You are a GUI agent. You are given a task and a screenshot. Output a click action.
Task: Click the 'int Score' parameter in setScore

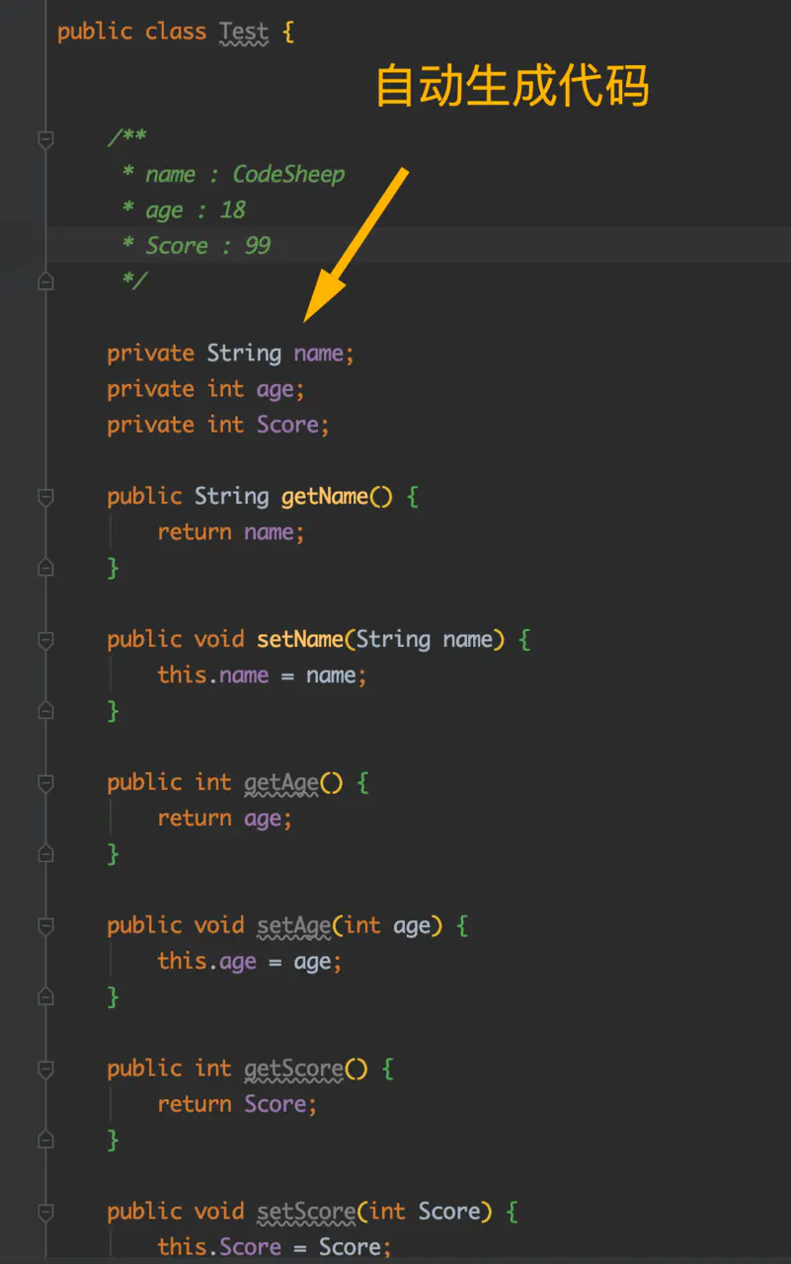click(424, 1213)
